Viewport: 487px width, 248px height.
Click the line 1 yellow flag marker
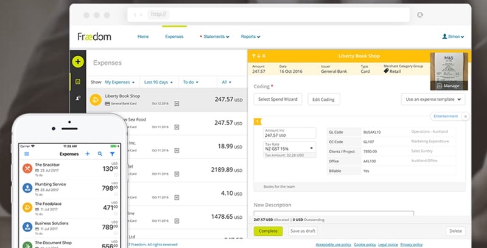[258, 122]
